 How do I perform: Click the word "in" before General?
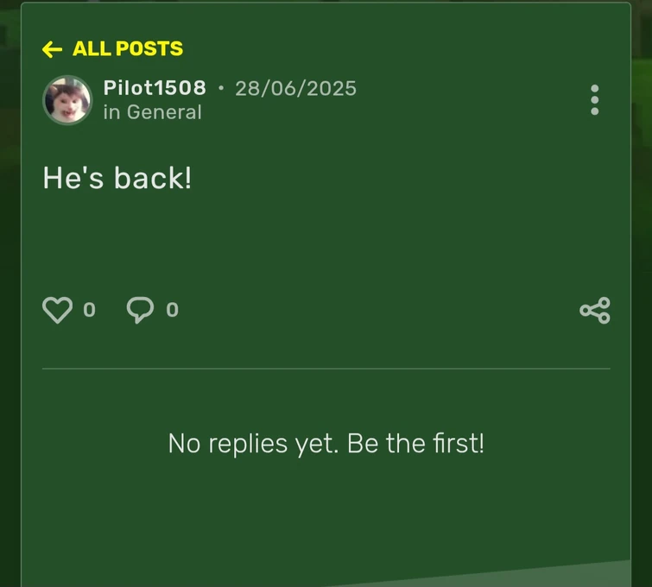click(111, 113)
